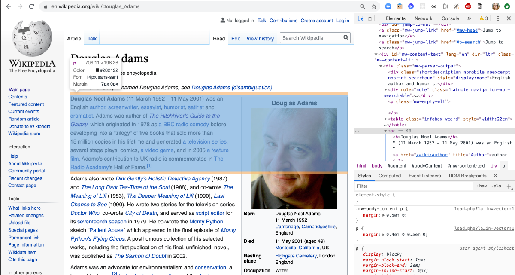The width and height of the screenshot is (515, 275).
Task: Click the magnifier in the Wikipedia search box
Action: click(x=345, y=37)
